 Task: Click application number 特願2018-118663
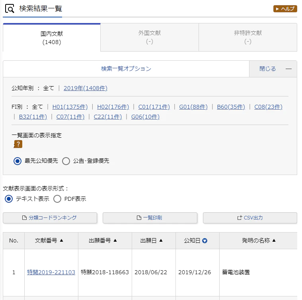tap(105, 272)
